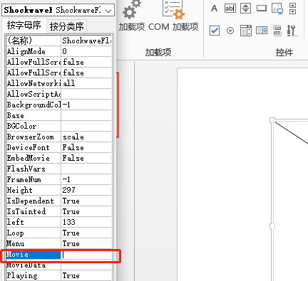Select the Label (A) control
The width and height of the screenshot is (308, 281).
pyautogui.click(x=215, y=9)
